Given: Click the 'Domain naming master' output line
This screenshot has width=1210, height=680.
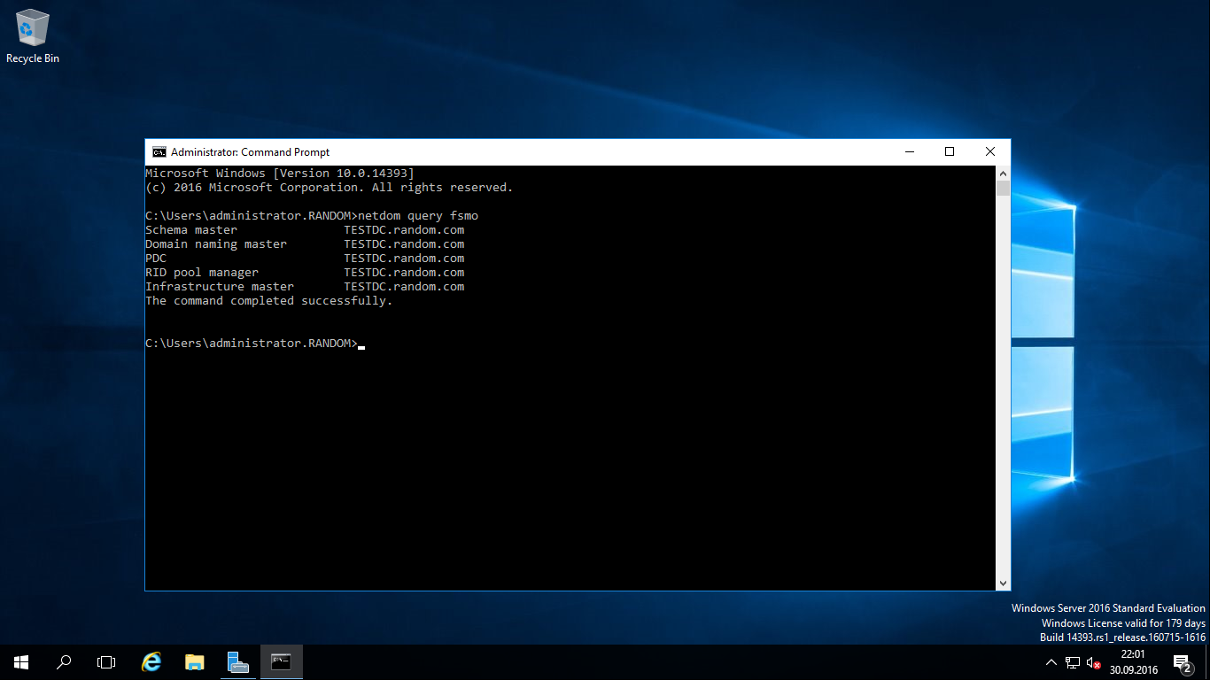Looking at the screenshot, I should click(305, 244).
